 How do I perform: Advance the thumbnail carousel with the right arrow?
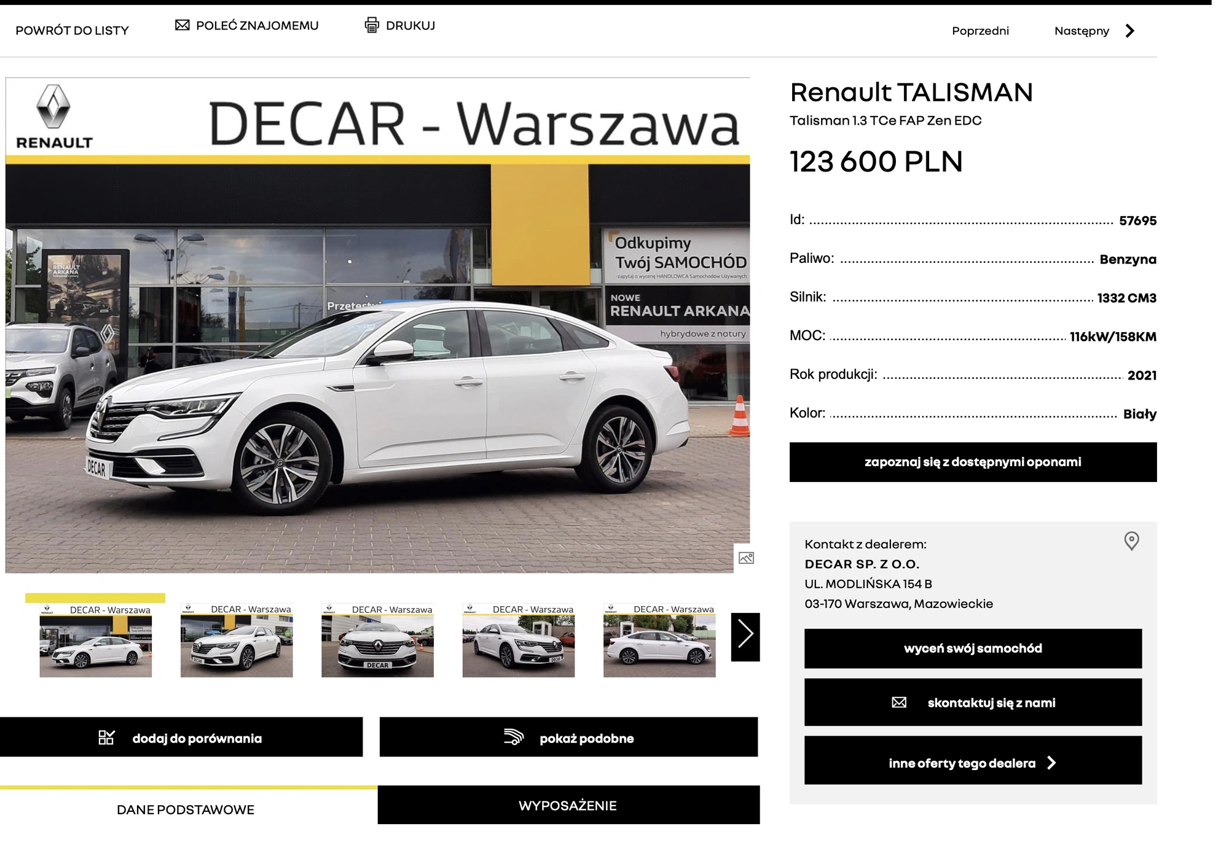pos(745,637)
